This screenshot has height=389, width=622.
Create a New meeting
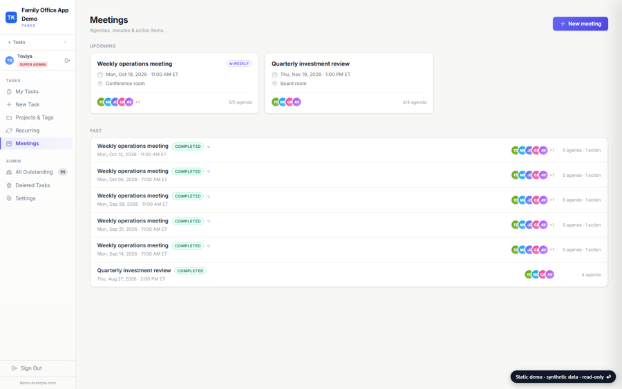581,23
